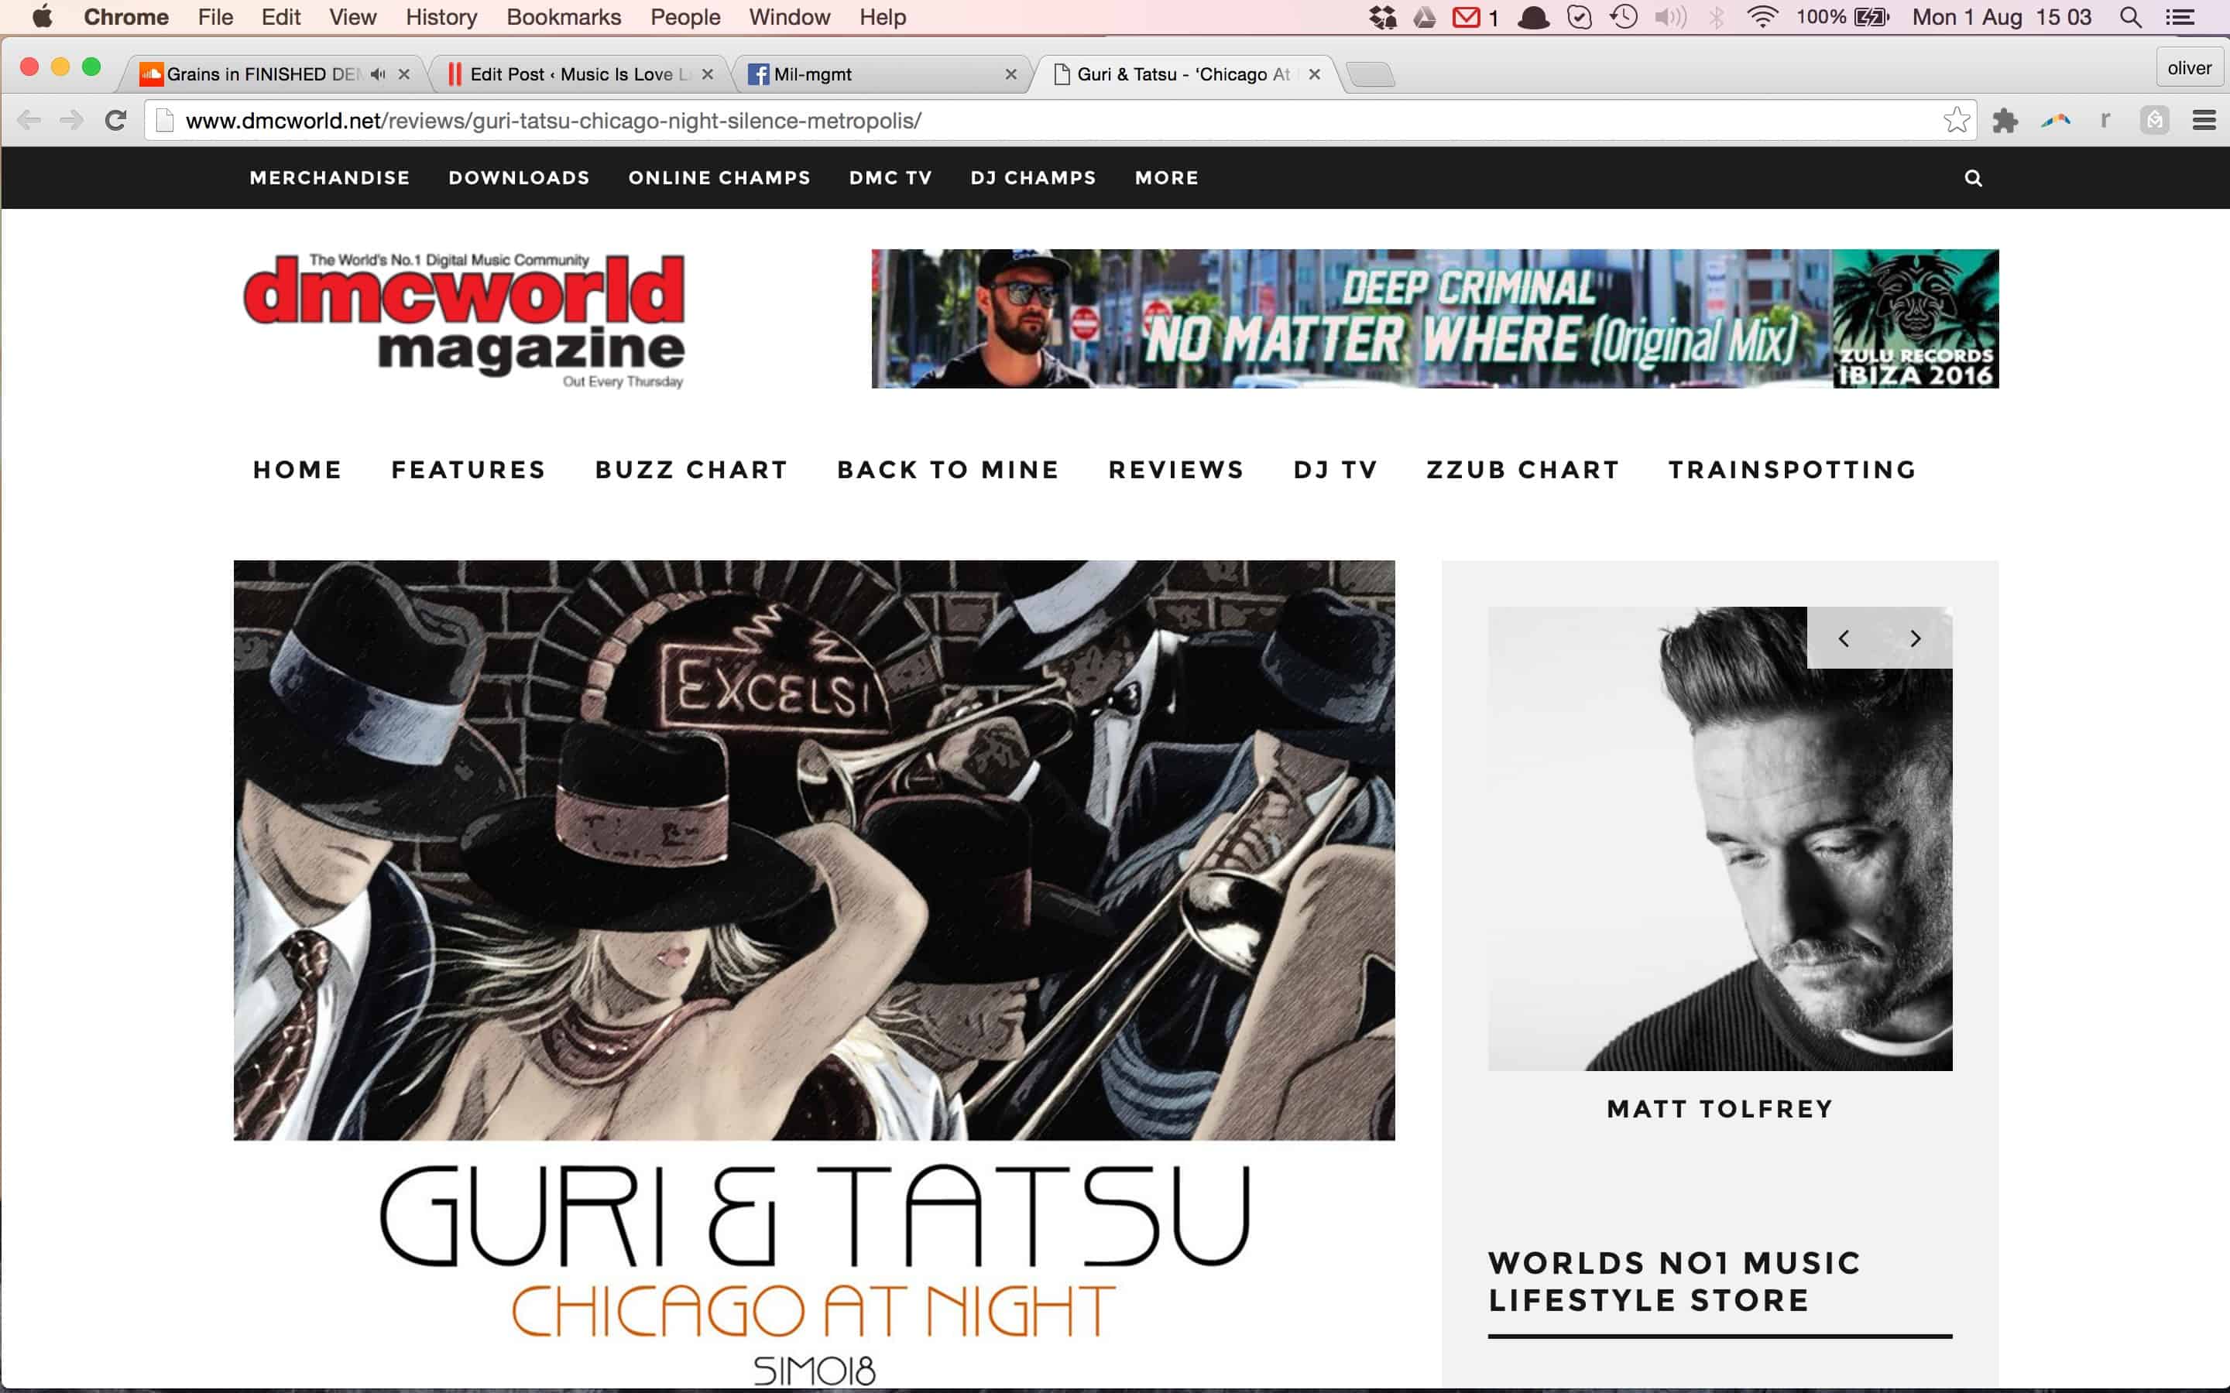Open the Window menu

(790, 16)
